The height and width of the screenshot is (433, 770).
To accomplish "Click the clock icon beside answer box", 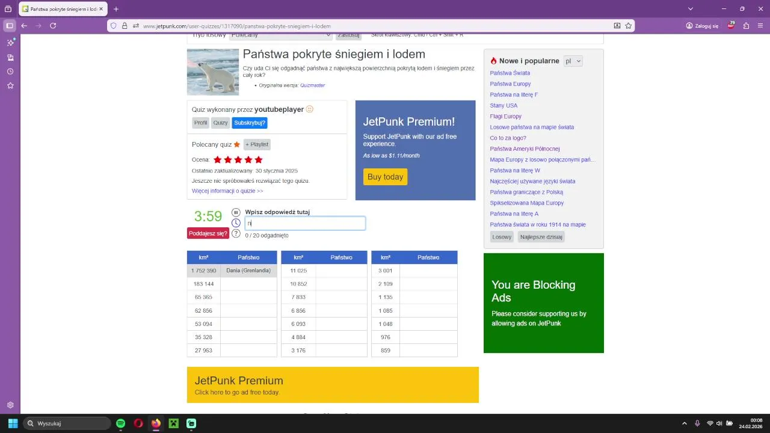I will coord(236,223).
